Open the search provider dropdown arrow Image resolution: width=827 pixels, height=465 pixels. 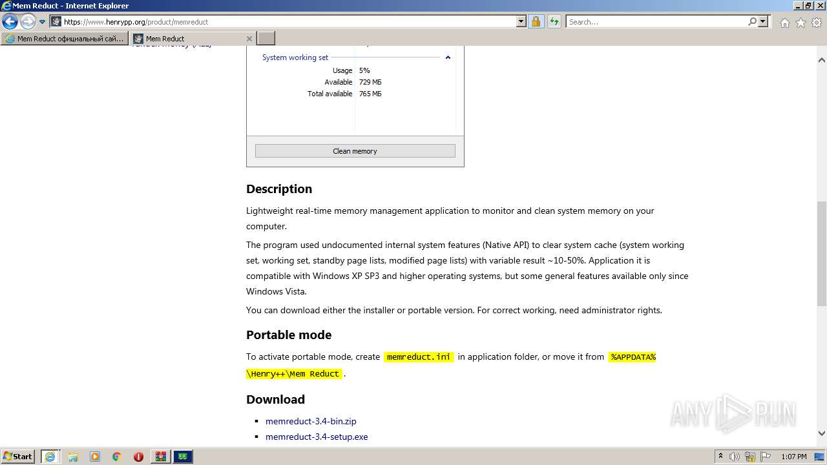click(x=763, y=22)
